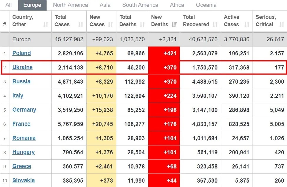
Task: Open the Poland country link
Action: tap(22, 53)
